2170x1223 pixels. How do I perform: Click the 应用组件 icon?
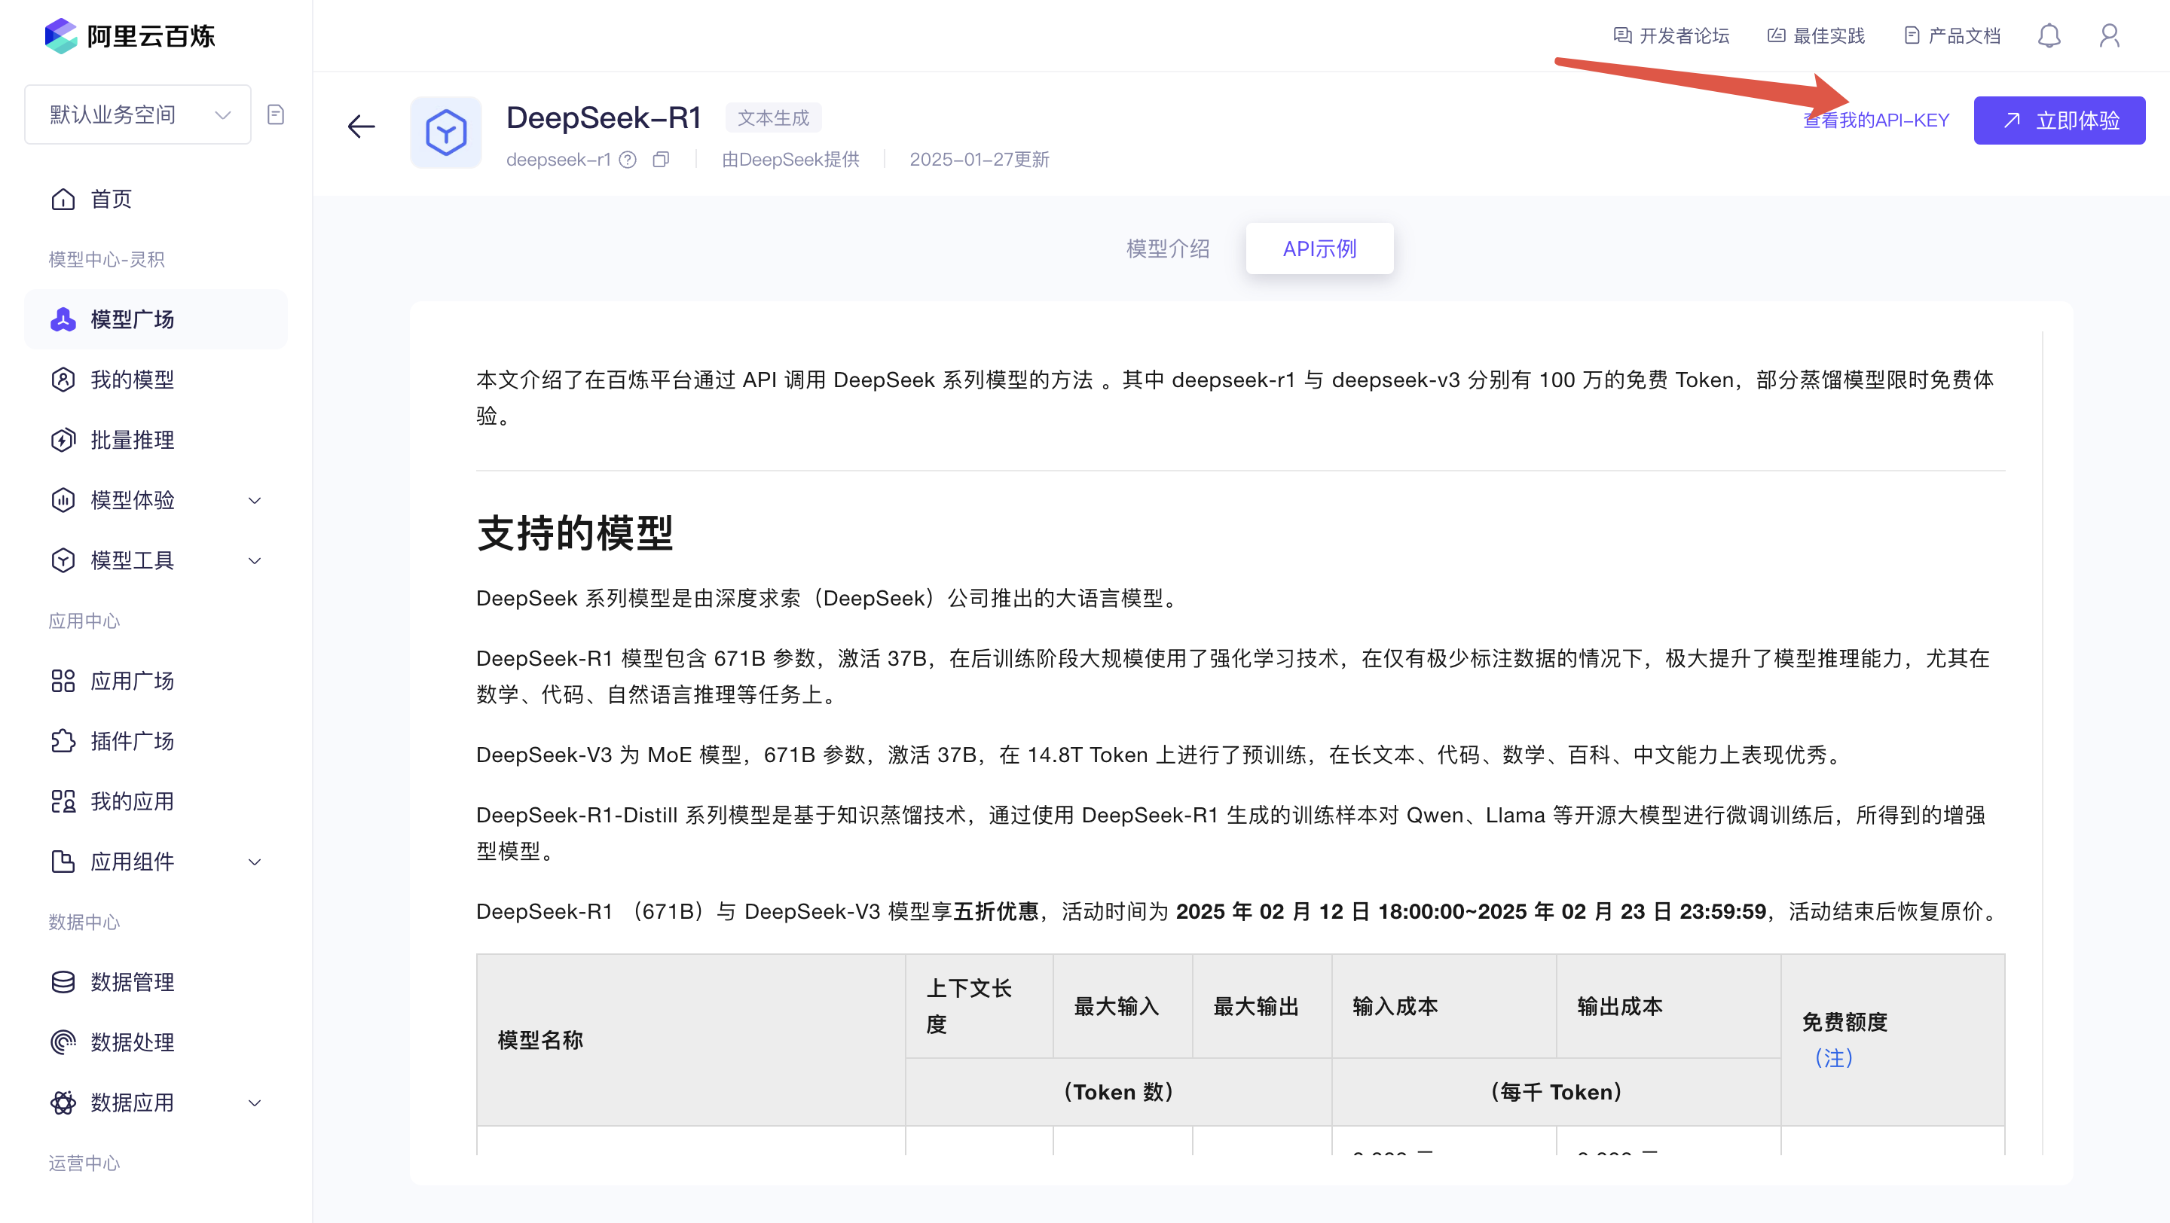(x=63, y=861)
